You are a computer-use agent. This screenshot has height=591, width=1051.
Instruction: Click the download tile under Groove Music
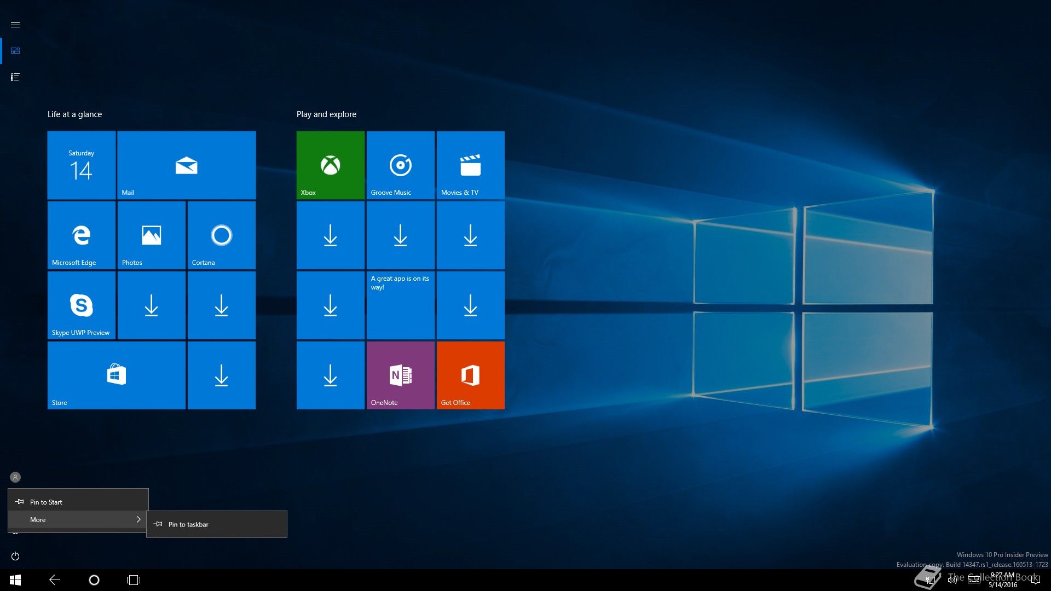tap(401, 235)
